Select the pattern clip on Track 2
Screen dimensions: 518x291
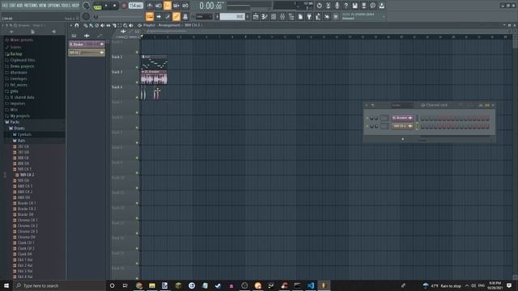click(155, 62)
